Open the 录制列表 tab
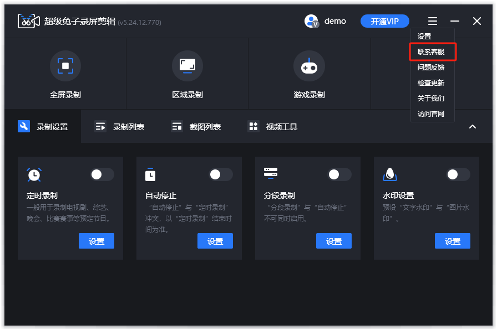497x330 pixels. tap(119, 127)
